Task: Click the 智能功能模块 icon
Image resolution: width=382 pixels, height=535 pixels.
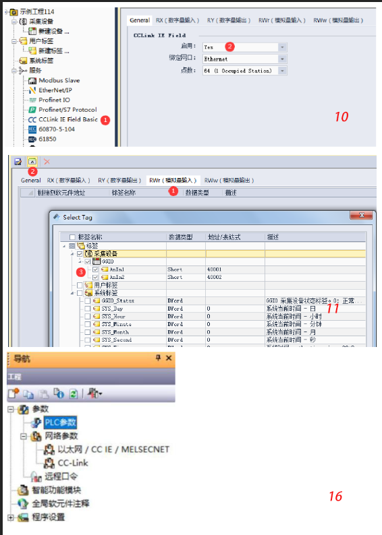Action: pos(23,491)
